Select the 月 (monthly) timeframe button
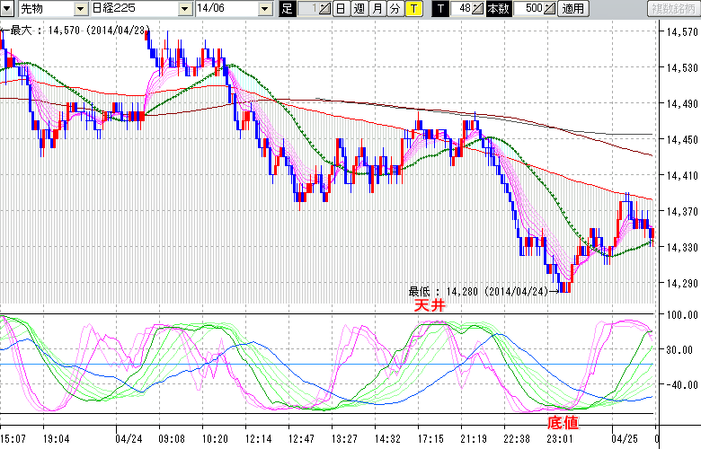The height and width of the screenshot is (449, 701). 377,9
